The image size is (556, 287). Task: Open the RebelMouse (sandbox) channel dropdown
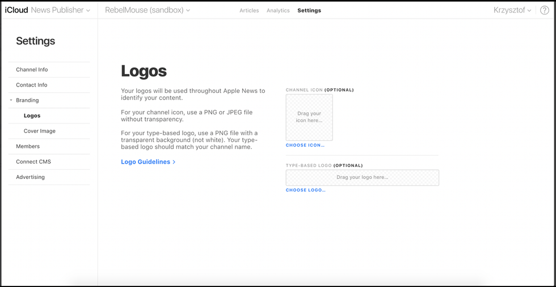148,10
